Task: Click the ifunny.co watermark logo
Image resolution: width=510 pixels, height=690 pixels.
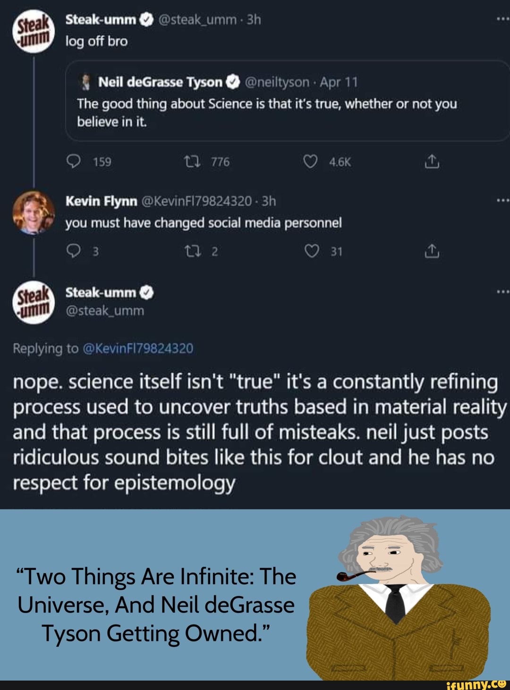Action: click(x=476, y=684)
